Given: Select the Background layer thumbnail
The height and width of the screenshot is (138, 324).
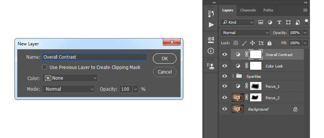Looking at the screenshot, I should point(238,109).
